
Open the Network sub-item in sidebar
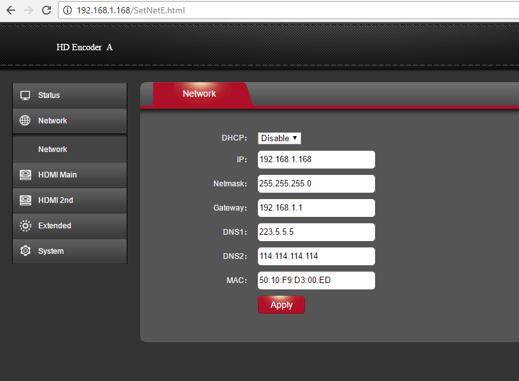point(53,149)
